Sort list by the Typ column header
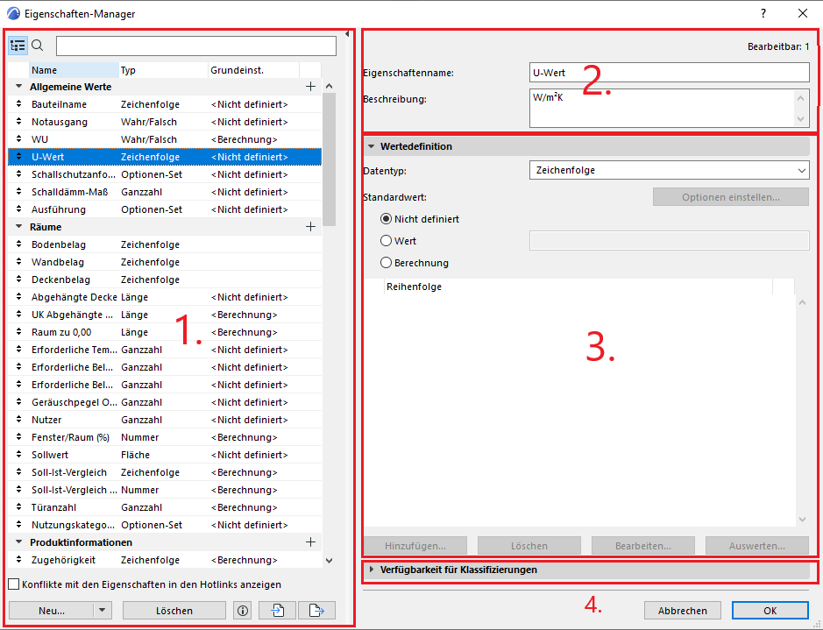The image size is (823, 630). [x=162, y=70]
